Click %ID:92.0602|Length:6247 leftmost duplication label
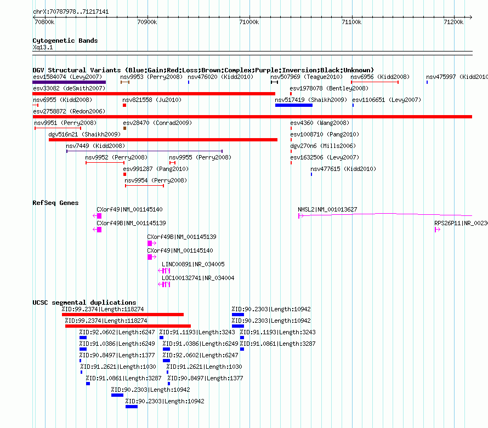 (117, 332)
